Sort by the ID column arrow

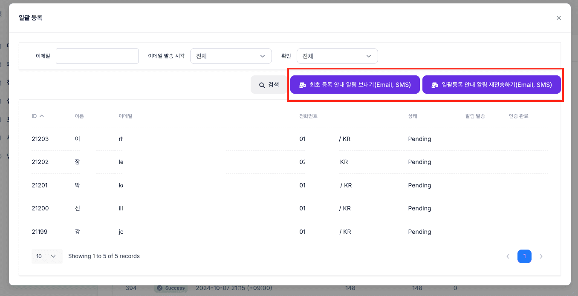pos(42,116)
